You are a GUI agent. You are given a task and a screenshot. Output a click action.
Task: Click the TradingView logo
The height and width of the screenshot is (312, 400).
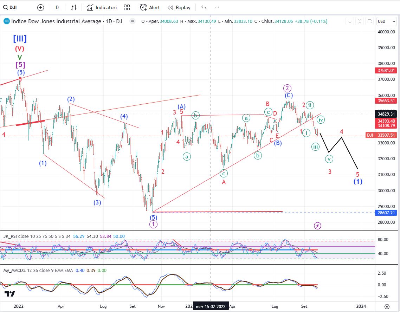coord(10,294)
